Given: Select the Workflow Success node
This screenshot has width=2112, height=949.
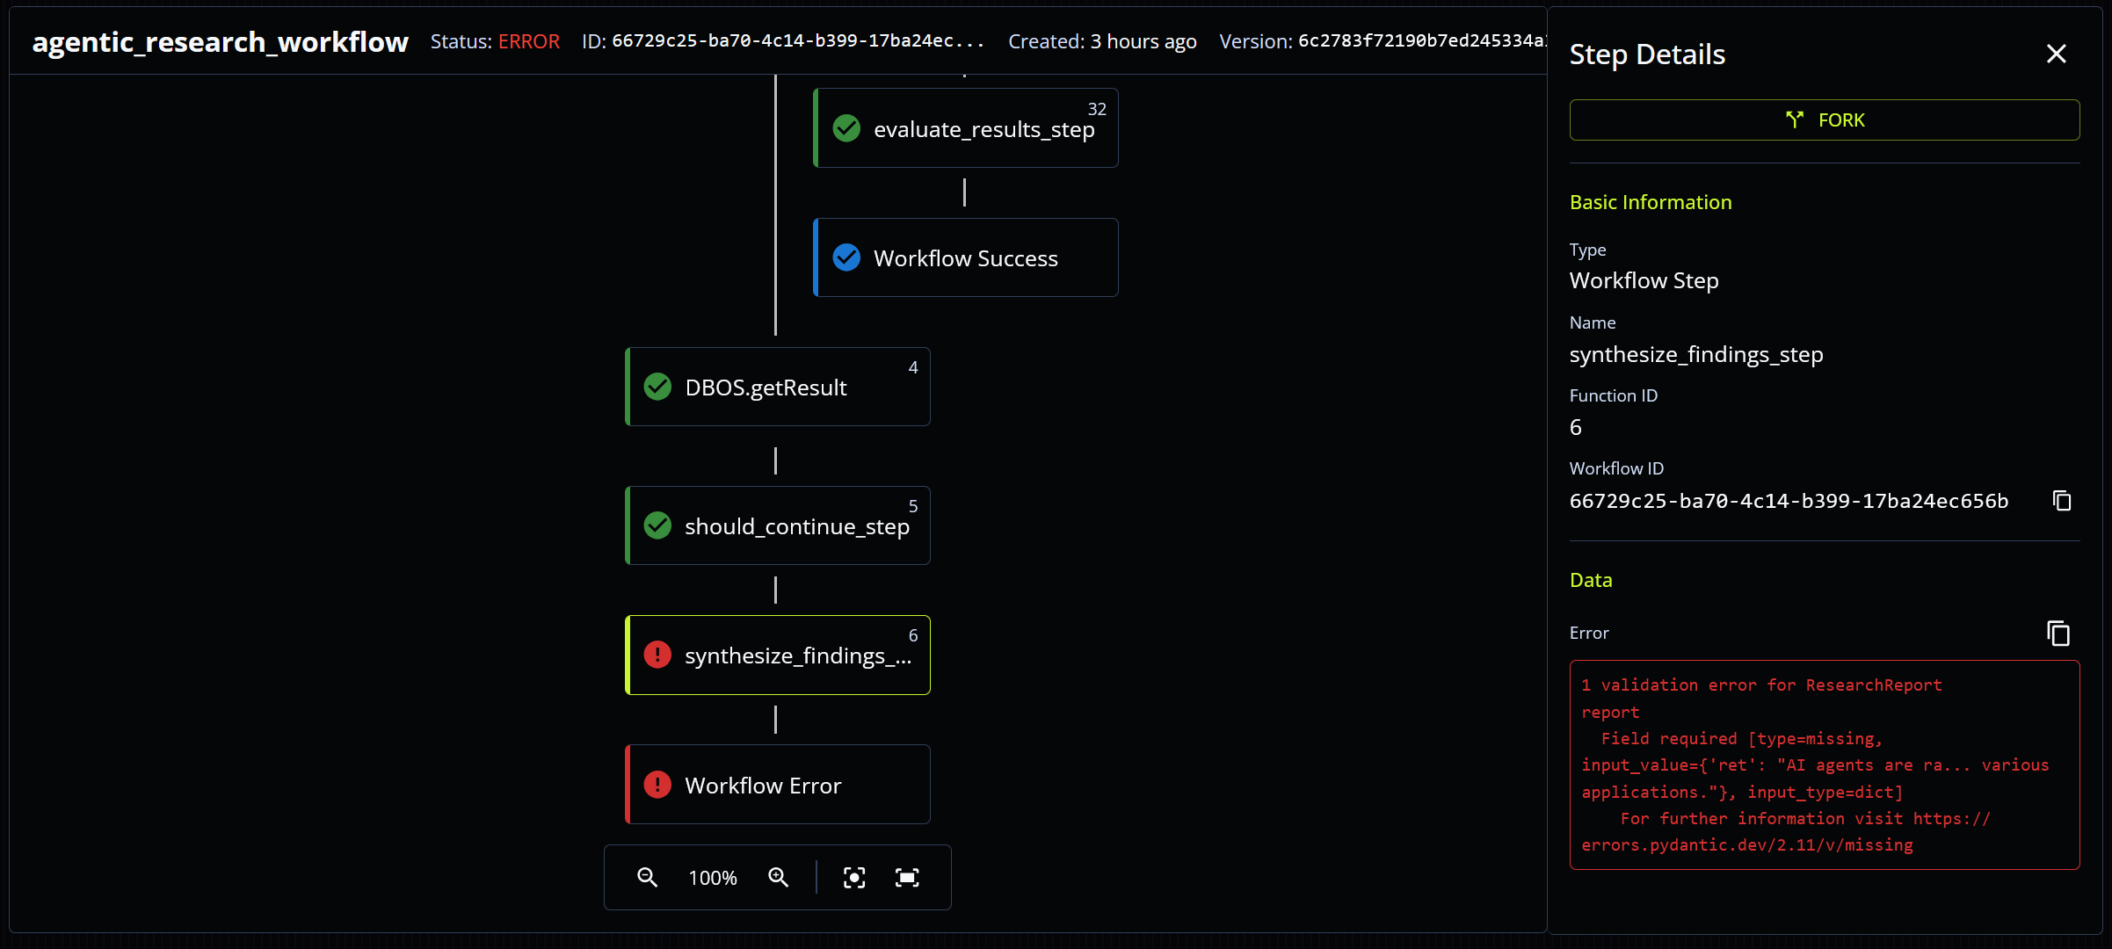Looking at the screenshot, I should click(x=965, y=257).
